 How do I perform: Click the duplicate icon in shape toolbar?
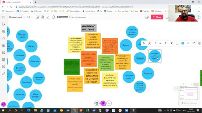click(199, 43)
